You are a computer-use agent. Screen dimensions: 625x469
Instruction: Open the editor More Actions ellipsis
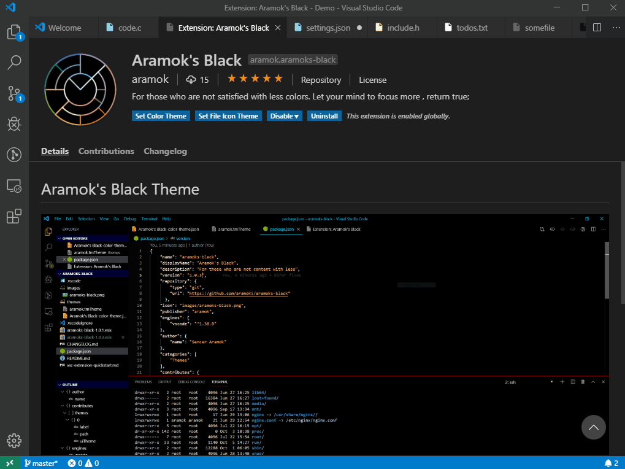click(616, 28)
